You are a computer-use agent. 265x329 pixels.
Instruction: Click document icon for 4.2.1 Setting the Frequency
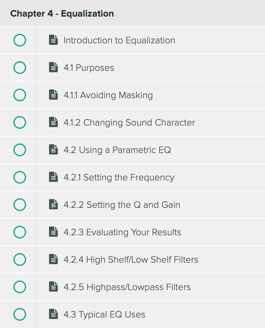(x=54, y=177)
